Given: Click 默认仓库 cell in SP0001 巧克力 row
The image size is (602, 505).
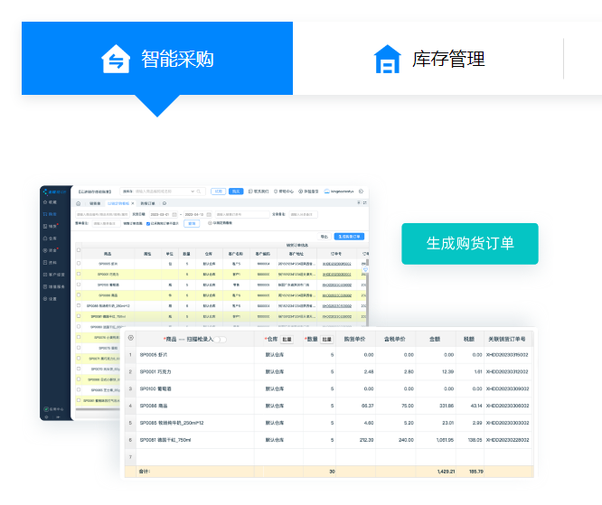Looking at the screenshot, I should pyautogui.click(x=275, y=371).
